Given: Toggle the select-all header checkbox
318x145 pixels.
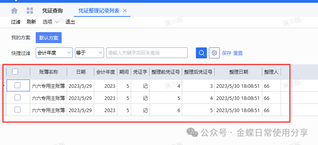Looking at the screenshot, I should point(15,71).
